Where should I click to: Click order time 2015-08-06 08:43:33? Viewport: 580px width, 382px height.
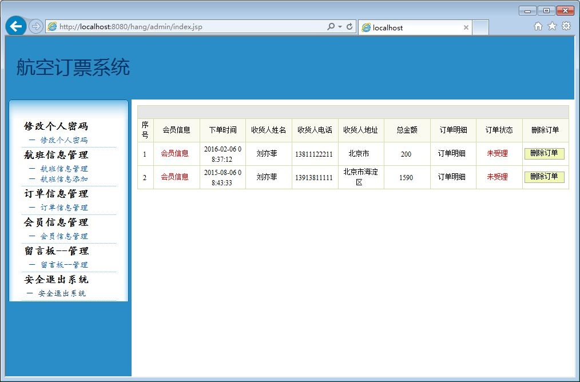[x=223, y=177]
